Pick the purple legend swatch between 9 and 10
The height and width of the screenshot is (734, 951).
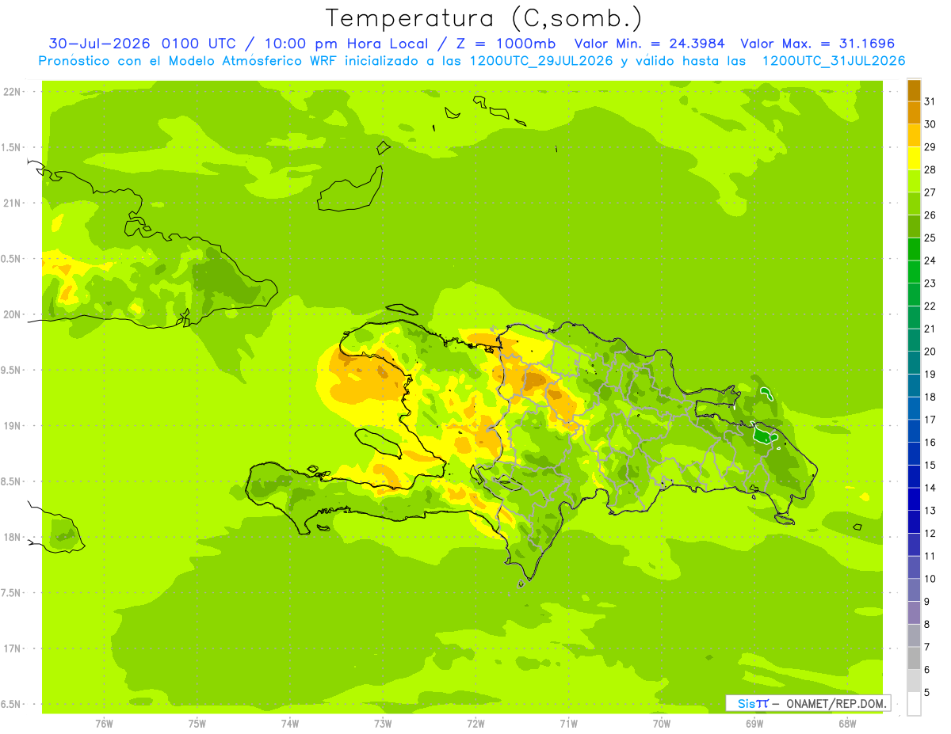coord(914,590)
